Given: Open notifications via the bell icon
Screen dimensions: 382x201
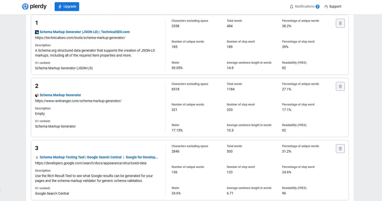Looking at the screenshot, I should pos(291,6).
